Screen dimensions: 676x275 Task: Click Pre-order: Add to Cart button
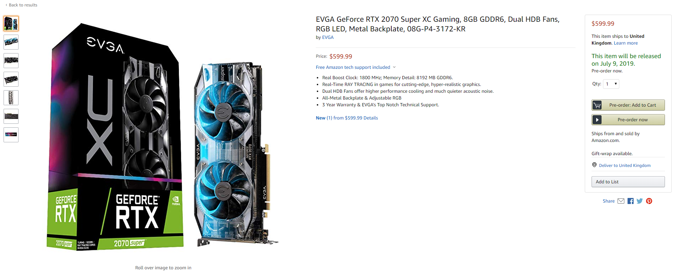pos(628,105)
